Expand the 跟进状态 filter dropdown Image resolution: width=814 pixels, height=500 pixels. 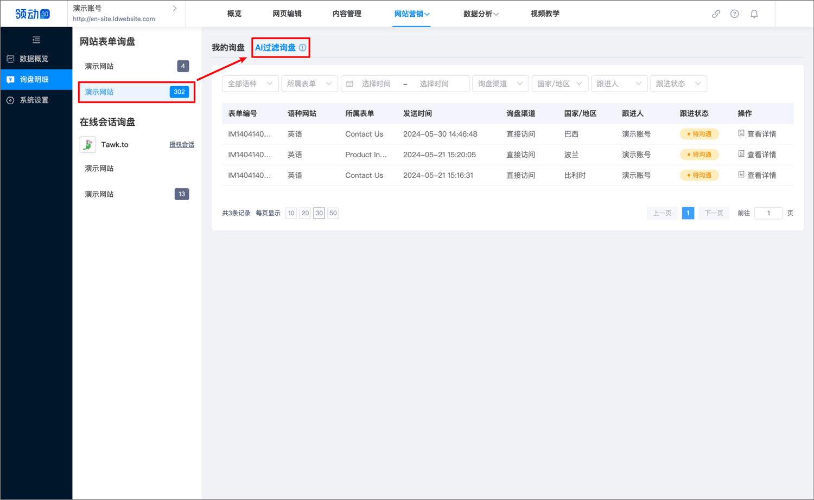[678, 84]
